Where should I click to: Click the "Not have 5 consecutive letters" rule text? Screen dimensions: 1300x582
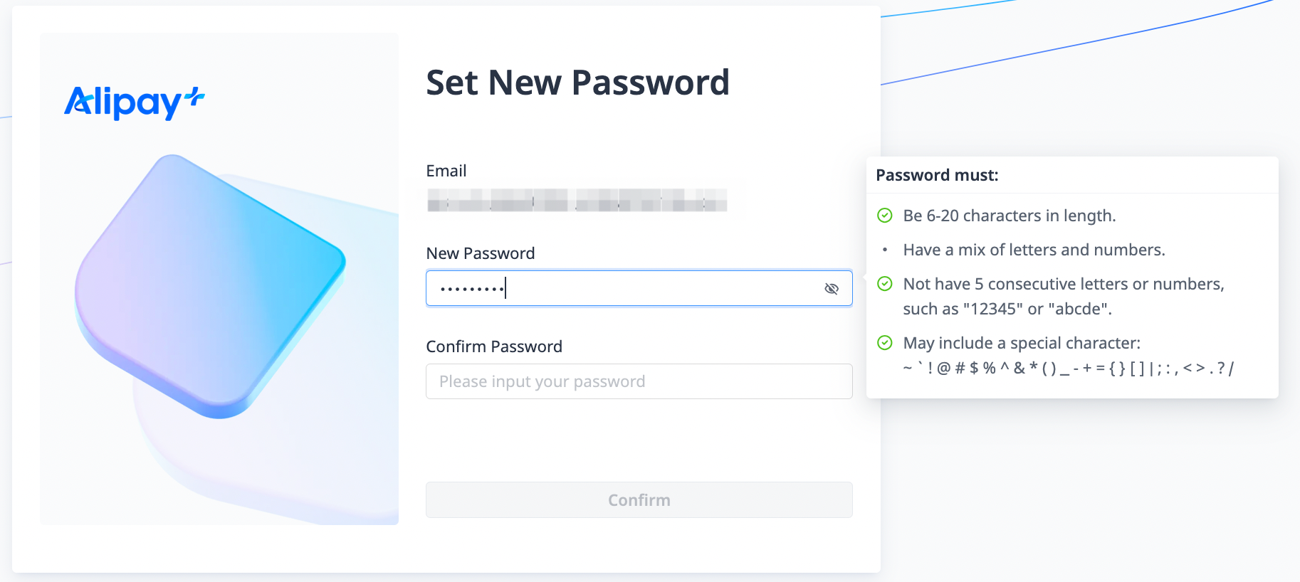1063,284
